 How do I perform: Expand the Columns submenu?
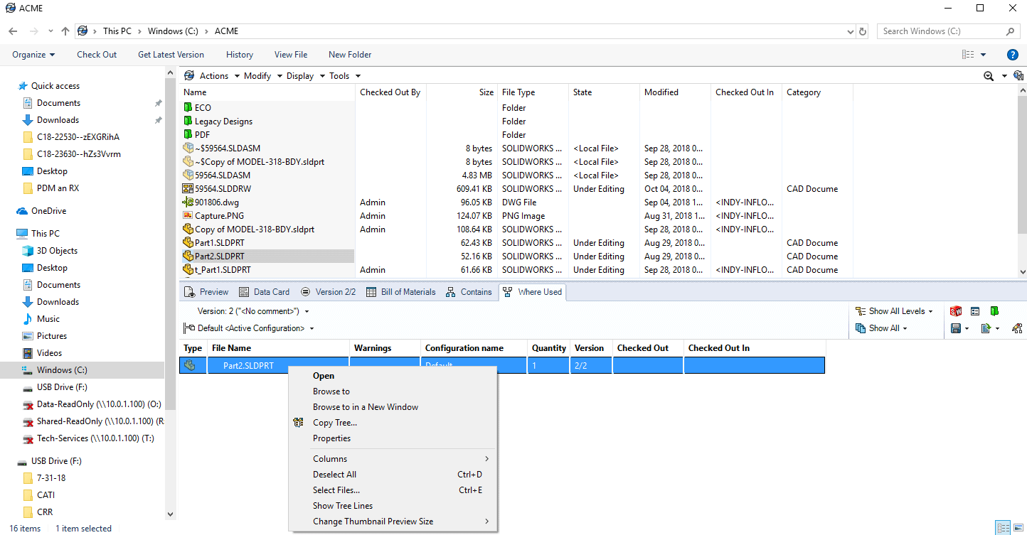coord(393,459)
